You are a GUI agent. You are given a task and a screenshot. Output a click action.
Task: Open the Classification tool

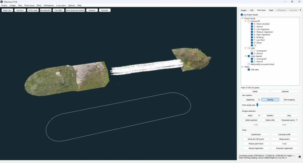(x=256, y=135)
